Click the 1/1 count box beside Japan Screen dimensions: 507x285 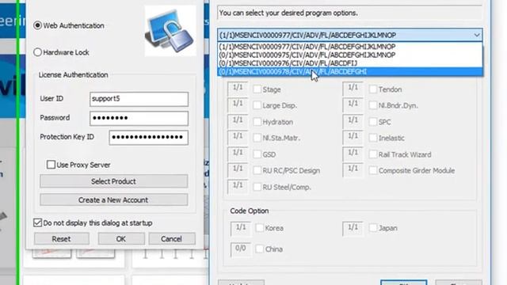tap(353, 228)
